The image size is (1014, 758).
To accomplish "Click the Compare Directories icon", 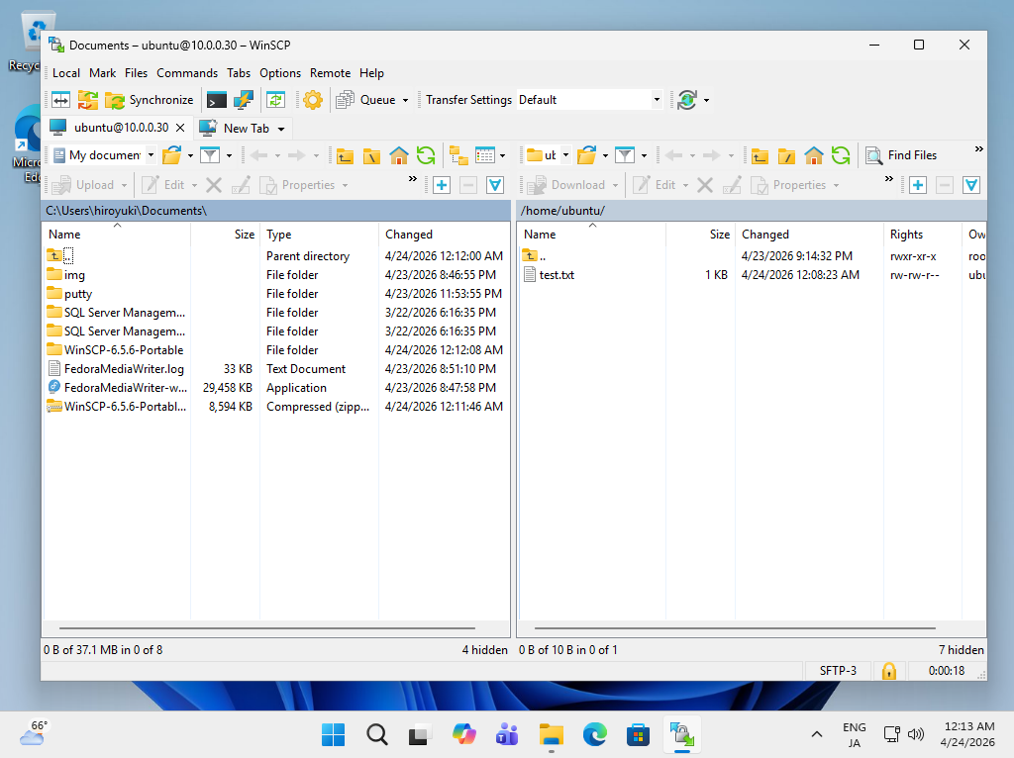I will pyautogui.click(x=60, y=100).
